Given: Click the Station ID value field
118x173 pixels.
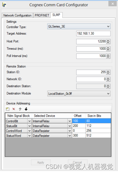Looking at the screenshot, I should tap(92, 72).
